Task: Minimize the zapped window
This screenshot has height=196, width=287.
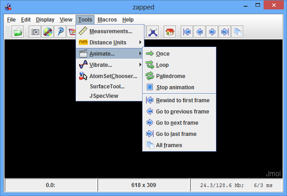Action: point(246,5)
